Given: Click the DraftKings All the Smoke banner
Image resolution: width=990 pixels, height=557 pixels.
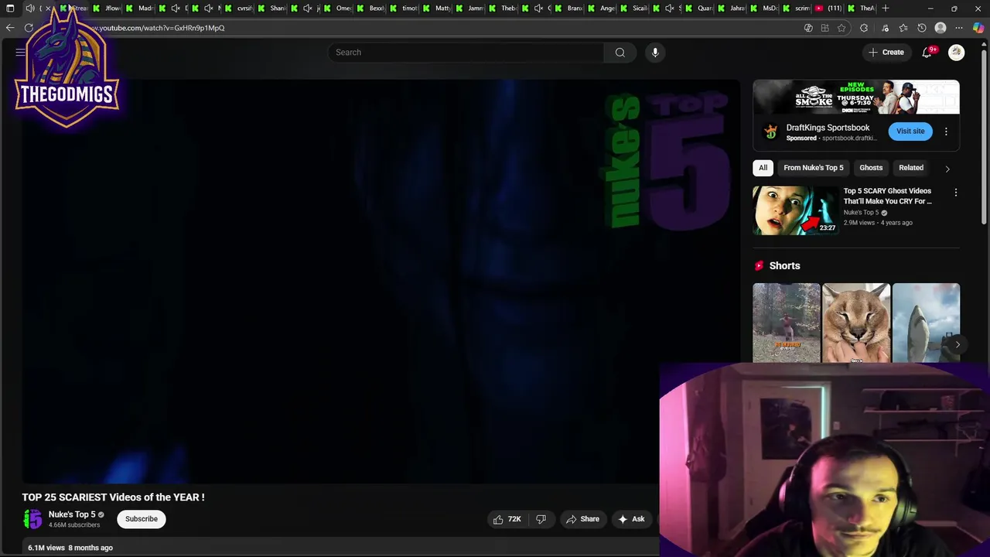Looking at the screenshot, I should tap(856, 97).
